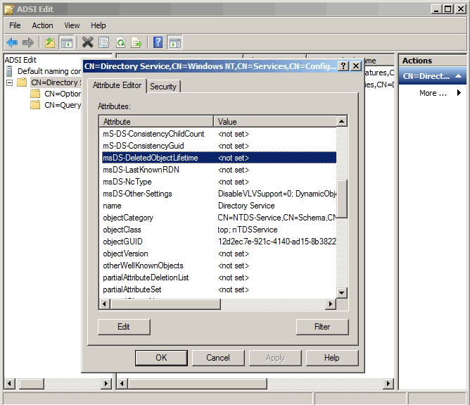
Task: Click the Export list toolbar icon
Action: pos(136,42)
